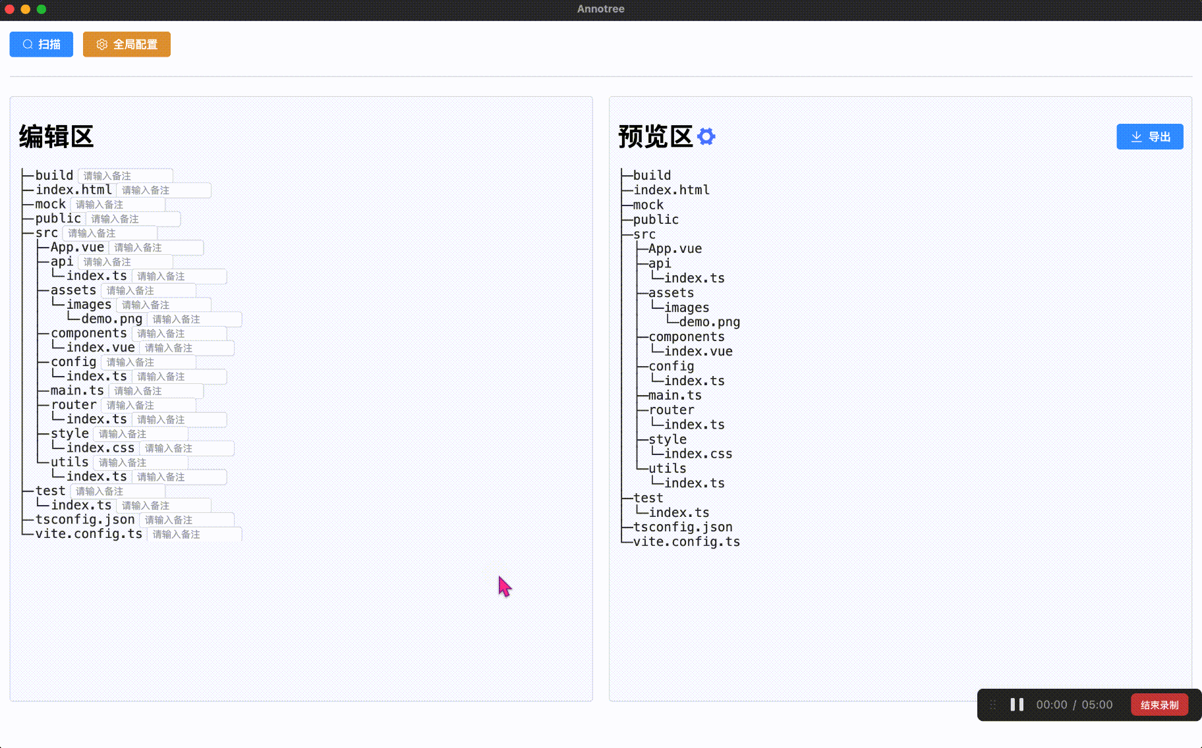Click the drag handle dots on the recording bar
The image size is (1202, 748).
point(993,705)
